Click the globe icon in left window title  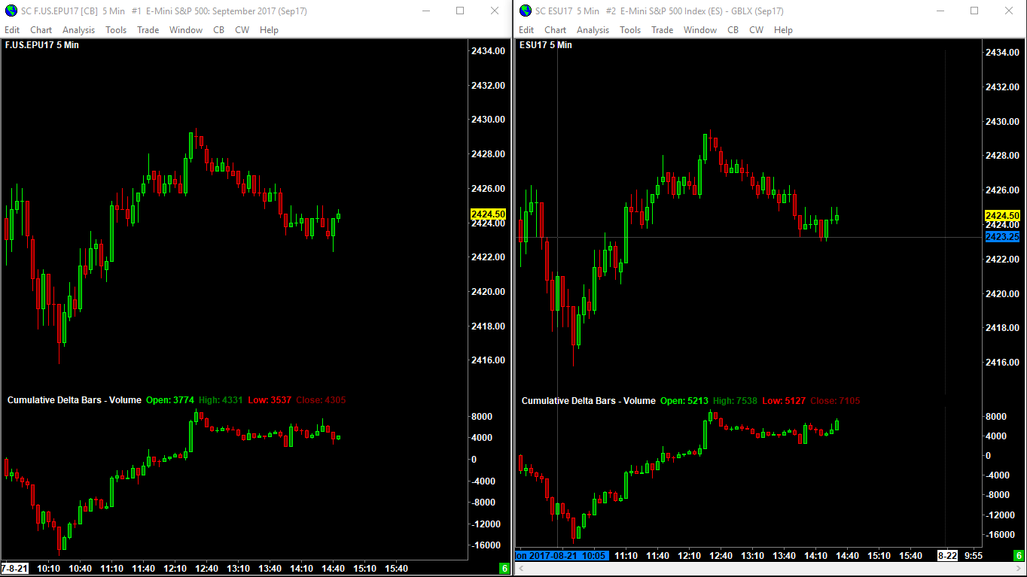point(11,11)
